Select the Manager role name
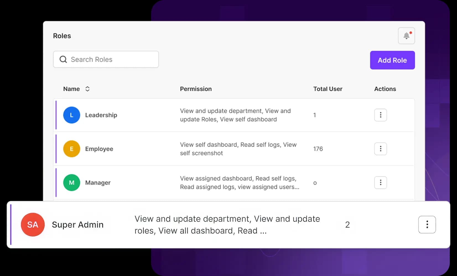 [98, 183]
